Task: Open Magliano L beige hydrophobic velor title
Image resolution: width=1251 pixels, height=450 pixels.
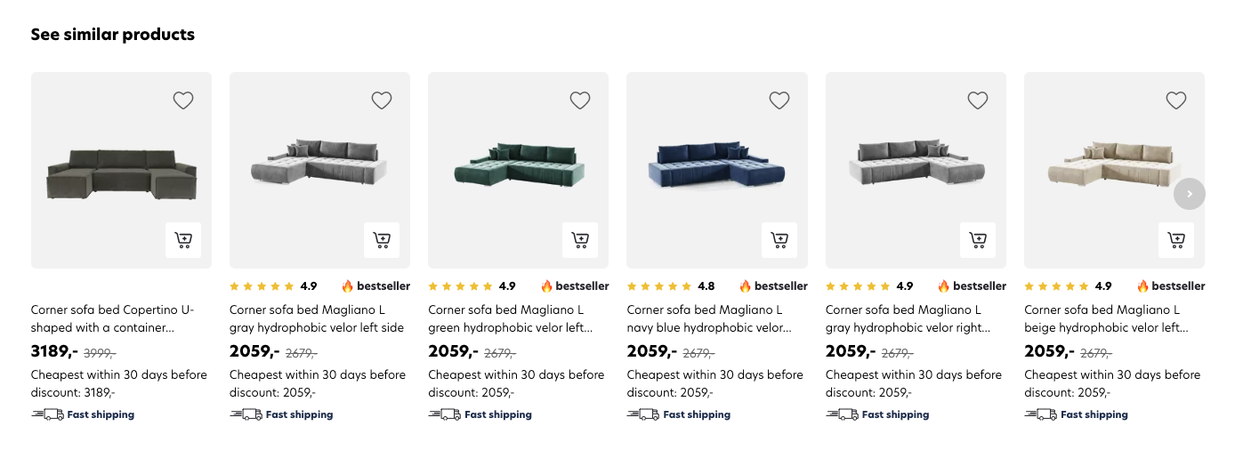Action: pyautogui.click(x=1106, y=318)
